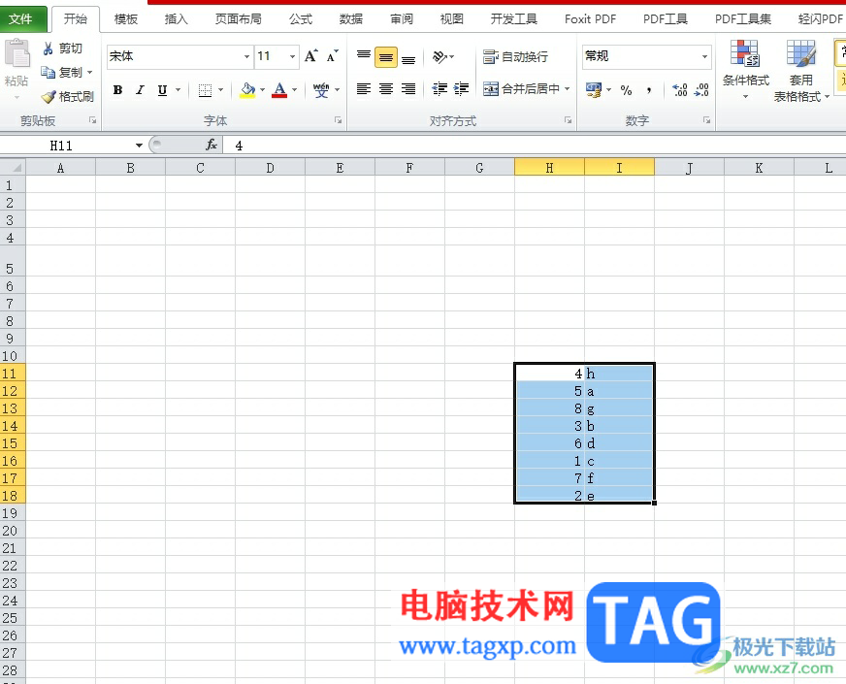This screenshot has width=846, height=684.
Task: Apply percent style format
Action: pyautogui.click(x=626, y=90)
